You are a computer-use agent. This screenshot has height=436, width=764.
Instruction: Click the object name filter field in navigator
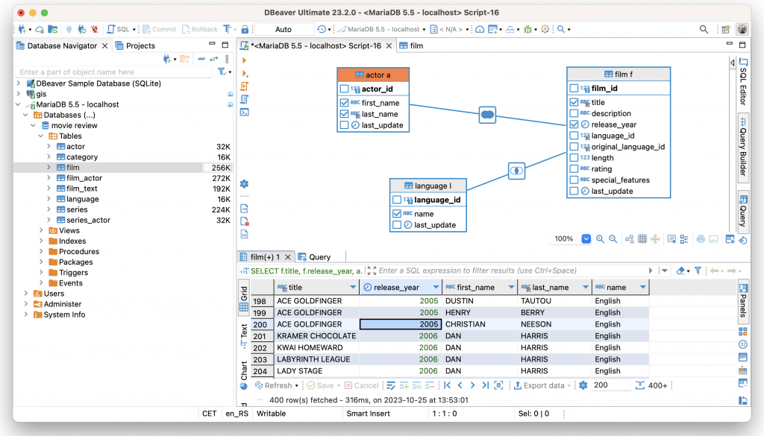[x=114, y=72]
